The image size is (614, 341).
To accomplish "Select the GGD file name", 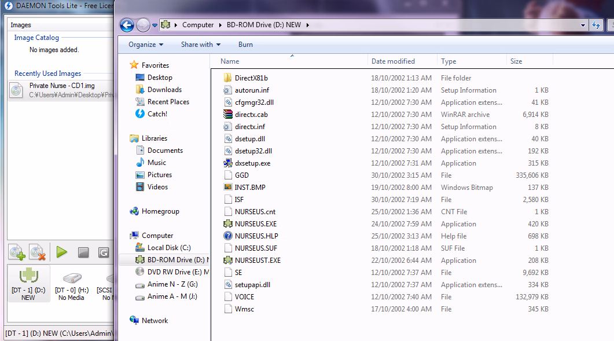I will 241,175.
